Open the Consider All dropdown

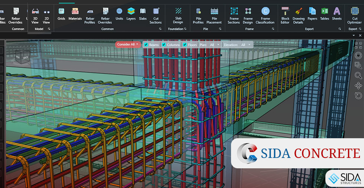coord(128,44)
